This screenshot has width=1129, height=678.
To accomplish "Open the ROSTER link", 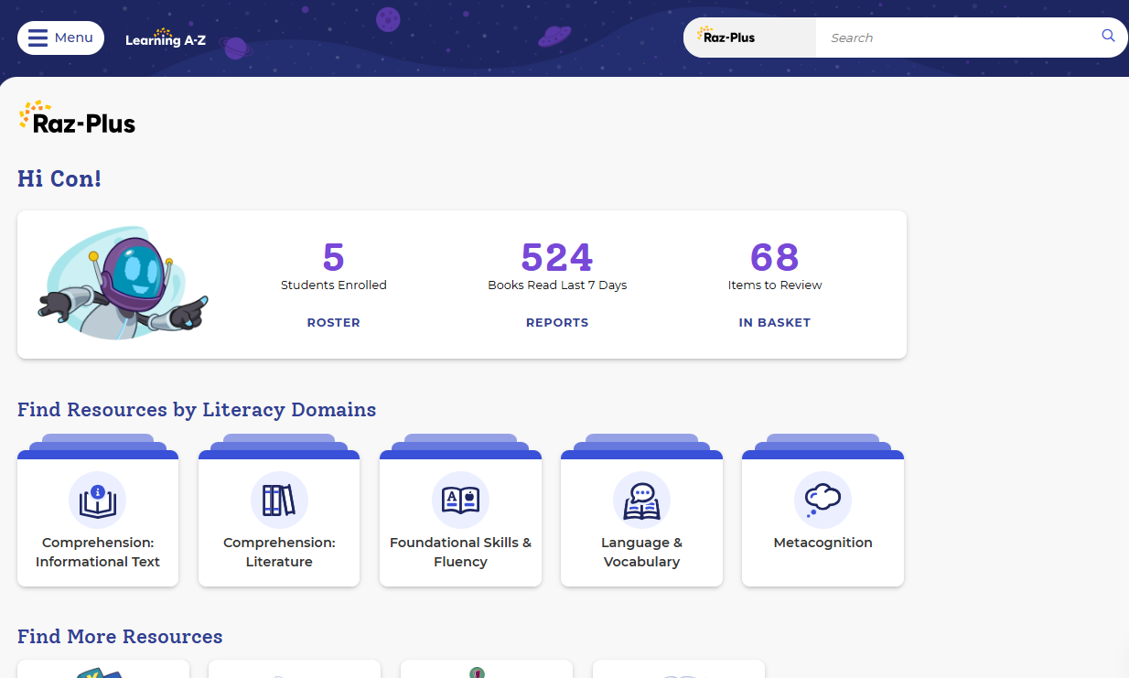I will tap(333, 322).
